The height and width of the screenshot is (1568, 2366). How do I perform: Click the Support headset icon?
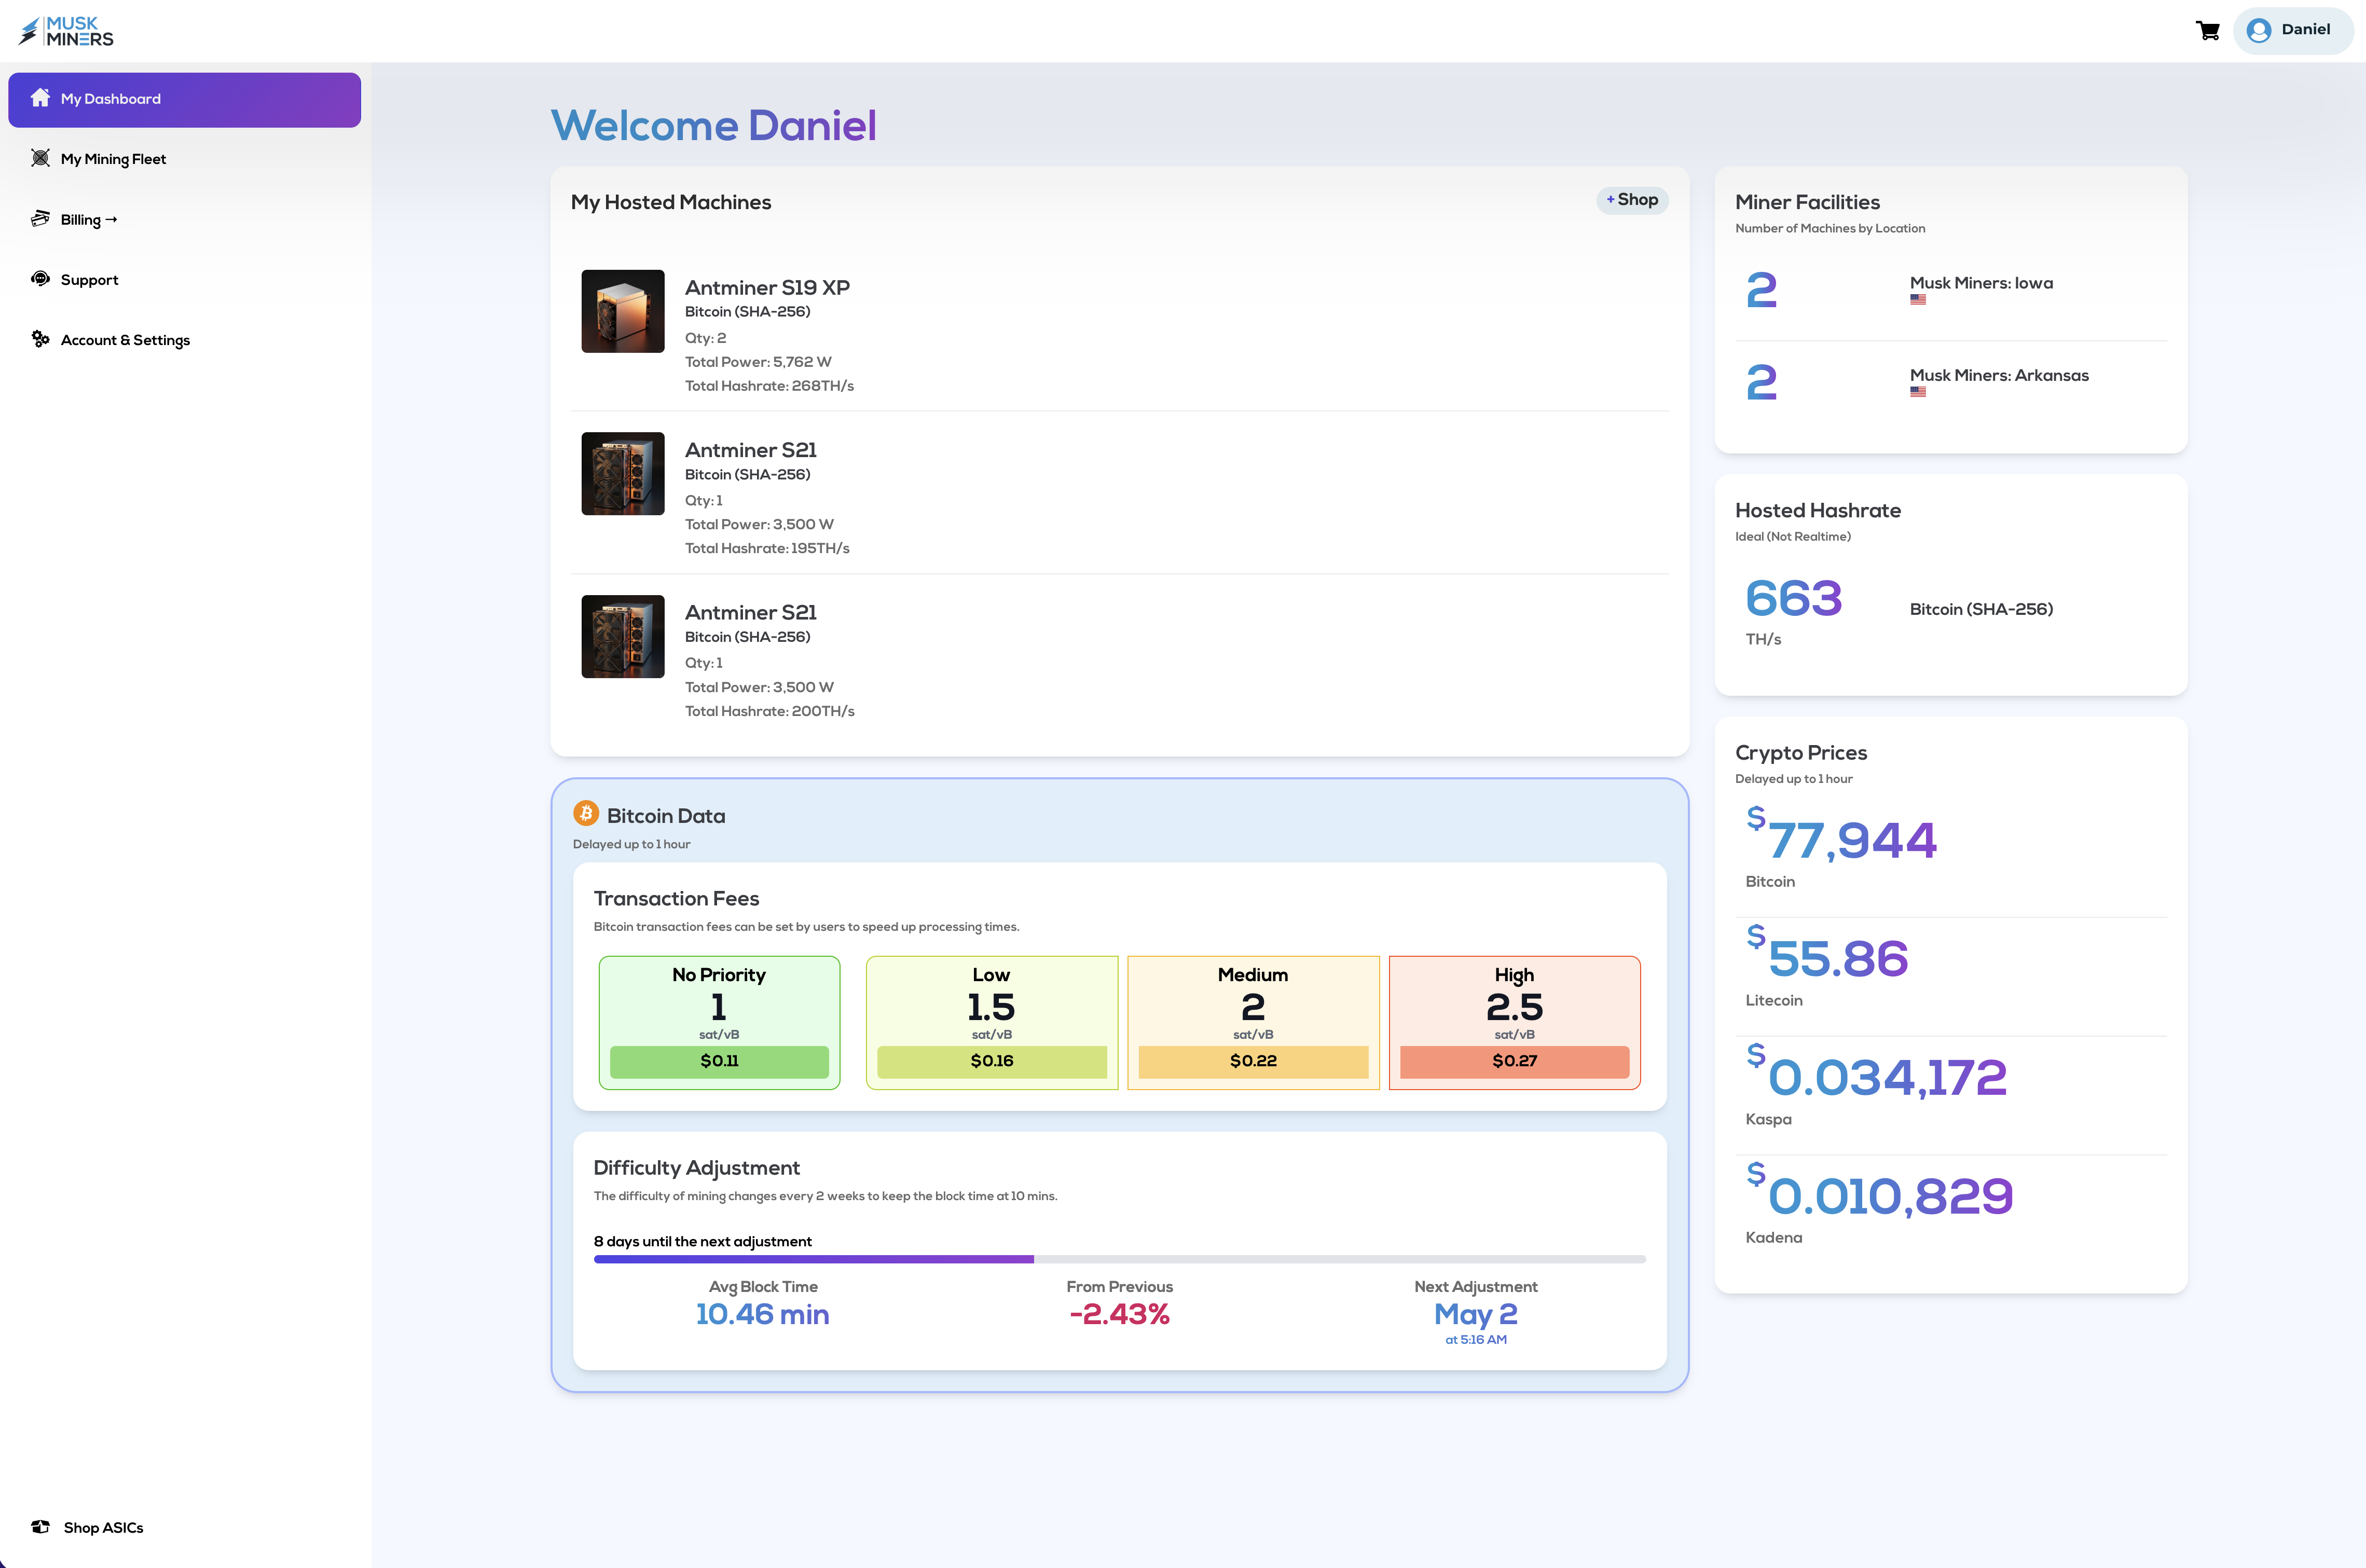tap(40, 279)
